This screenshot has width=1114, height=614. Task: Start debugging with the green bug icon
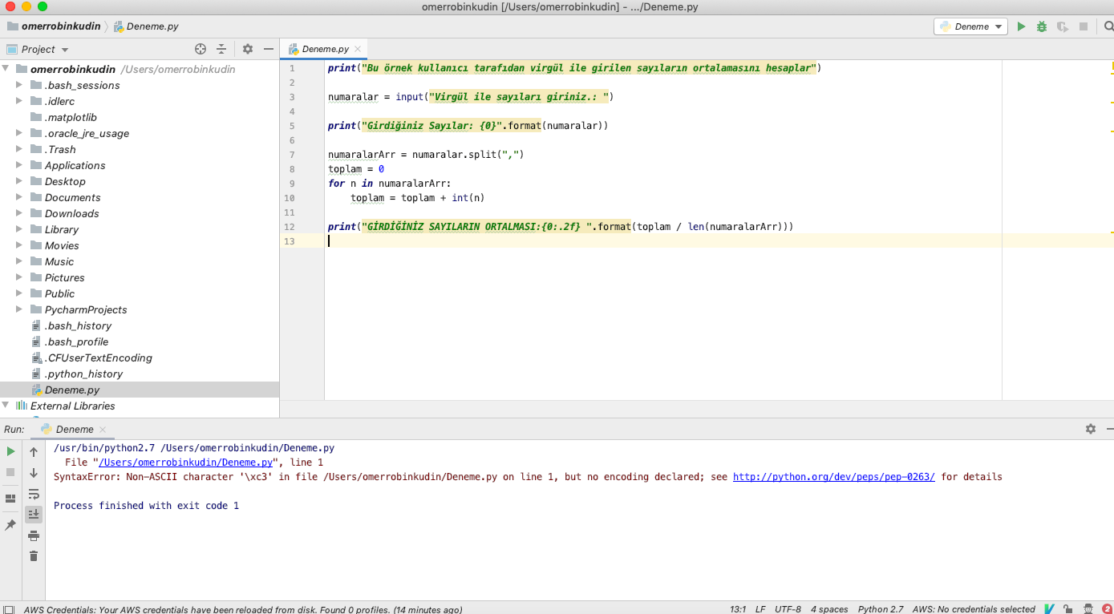click(1041, 26)
